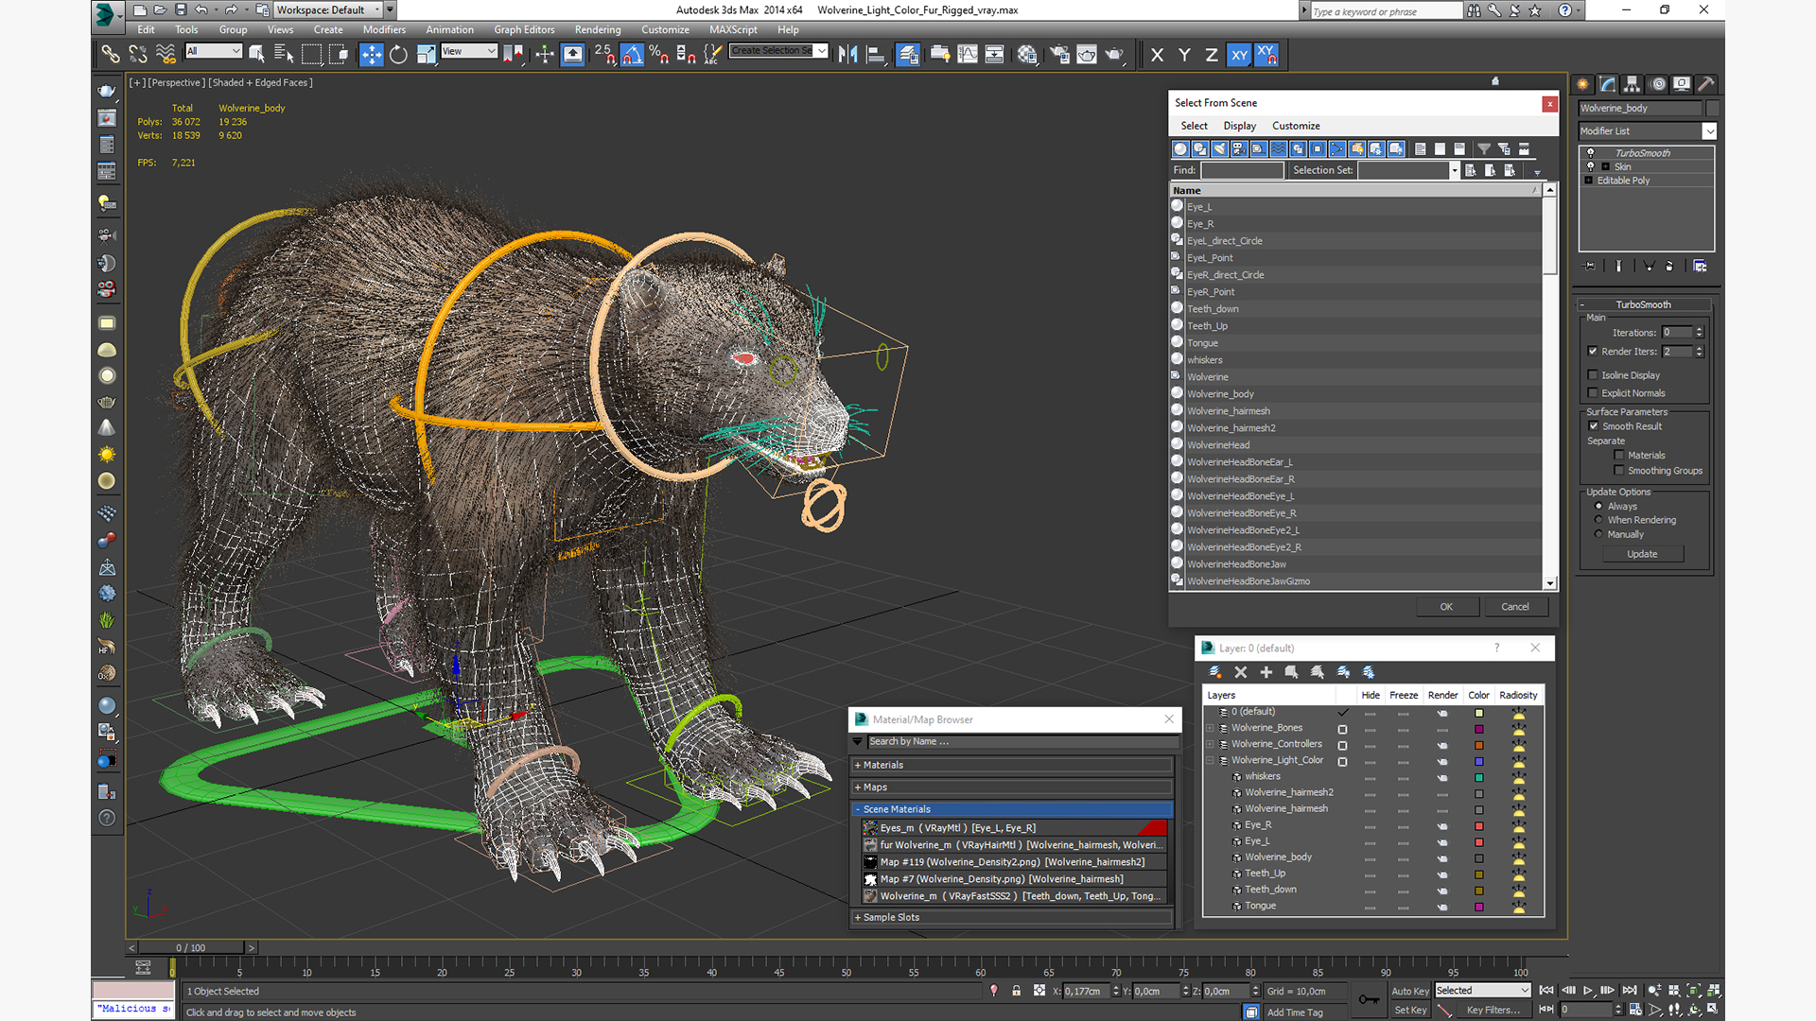
Task: Expand the Sample Slots rollout
Action: pos(1012,917)
